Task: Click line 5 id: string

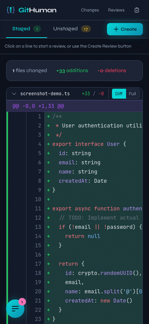Action: click(74, 153)
